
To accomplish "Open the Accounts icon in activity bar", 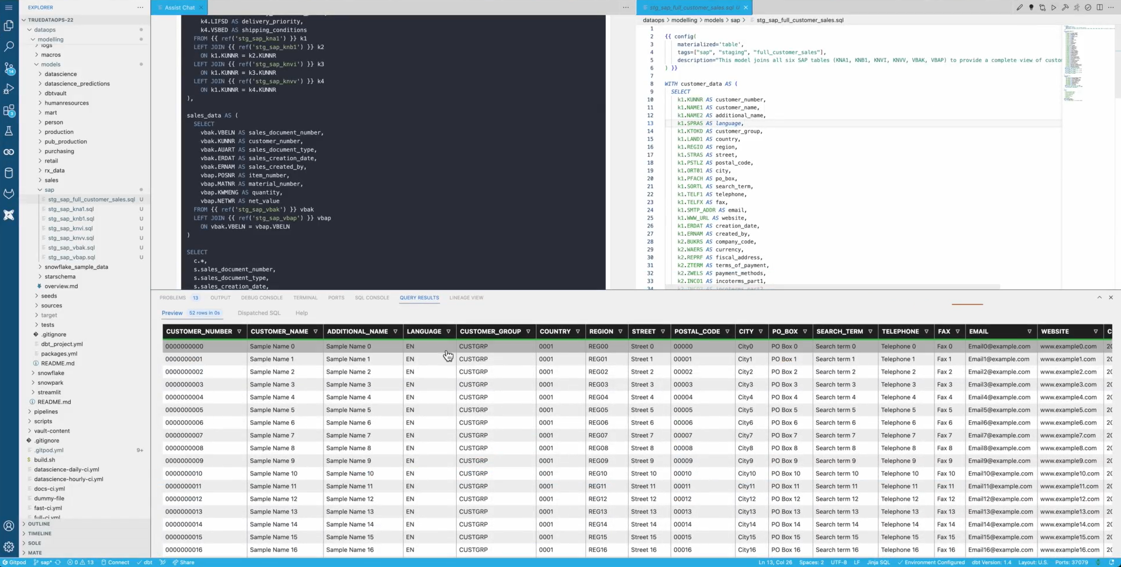I will click(9, 525).
